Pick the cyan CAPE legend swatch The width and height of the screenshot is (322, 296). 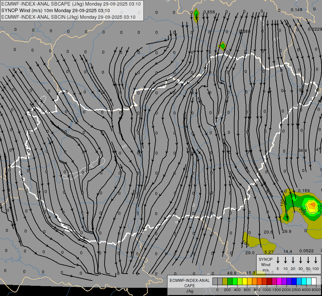point(304,281)
